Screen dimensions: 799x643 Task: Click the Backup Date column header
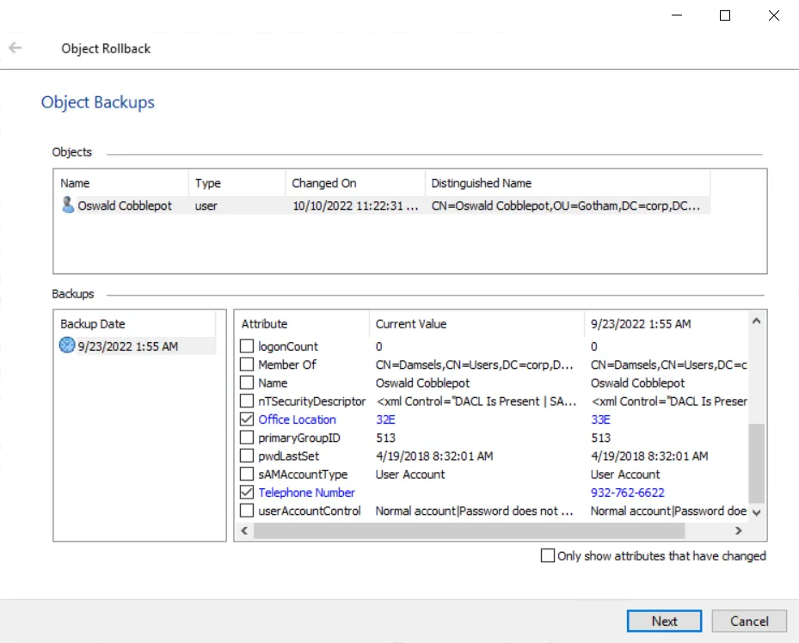135,324
